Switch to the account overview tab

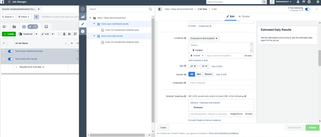click(5, 27)
